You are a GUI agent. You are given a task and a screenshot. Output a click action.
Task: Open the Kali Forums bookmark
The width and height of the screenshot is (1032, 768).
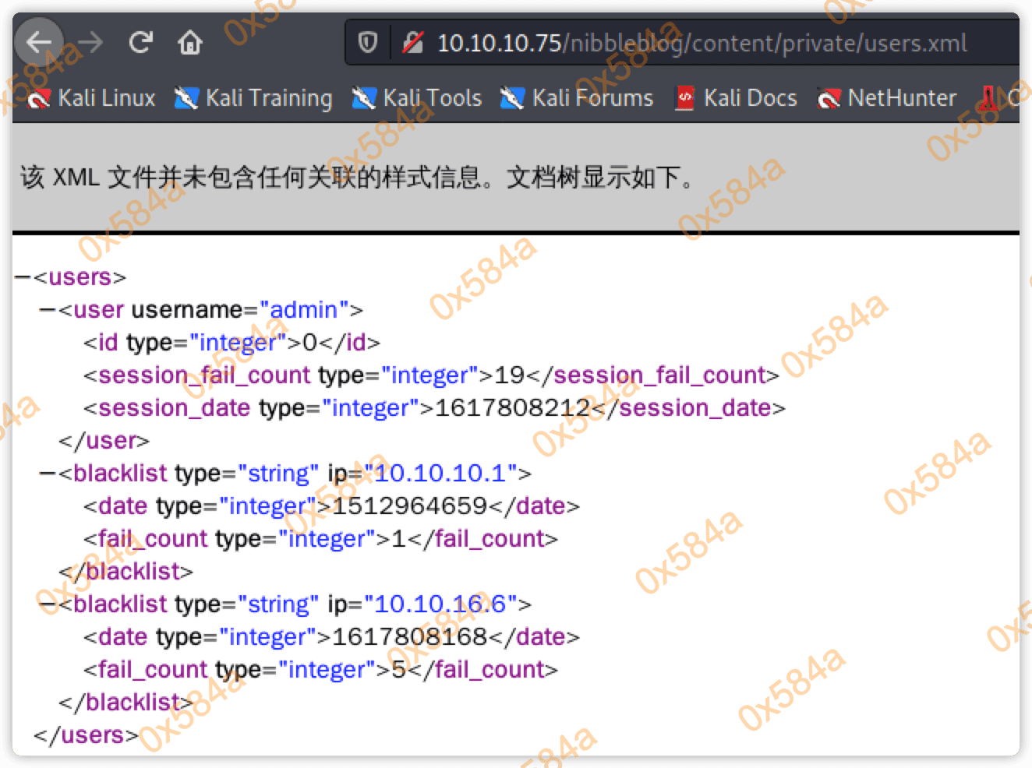tap(577, 98)
